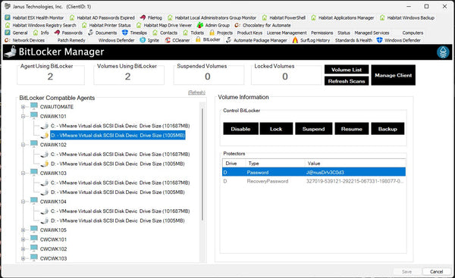Click the Refresh Scans button
This screenshot has width=455, height=278.
coord(347,81)
